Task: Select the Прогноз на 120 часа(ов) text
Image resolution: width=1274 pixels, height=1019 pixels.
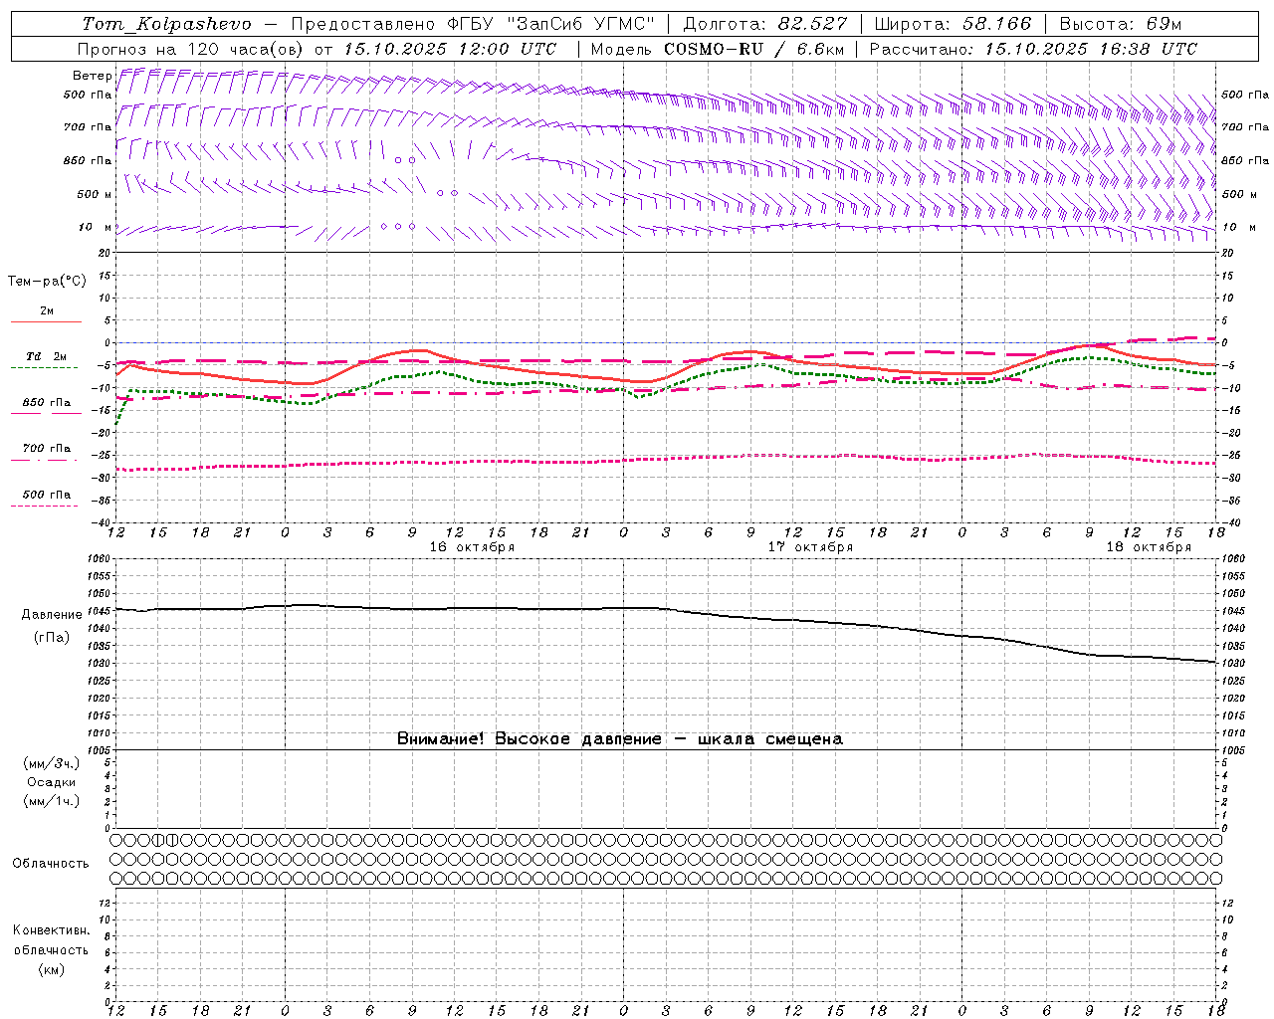Action: click(191, 49)
